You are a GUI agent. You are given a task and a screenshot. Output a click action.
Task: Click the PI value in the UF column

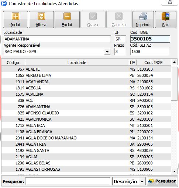tap(131, 132)
